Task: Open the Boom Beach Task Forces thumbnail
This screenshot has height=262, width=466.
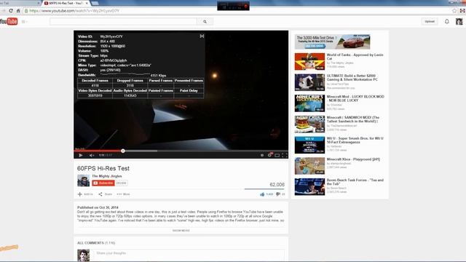Action: pos(309,186)
